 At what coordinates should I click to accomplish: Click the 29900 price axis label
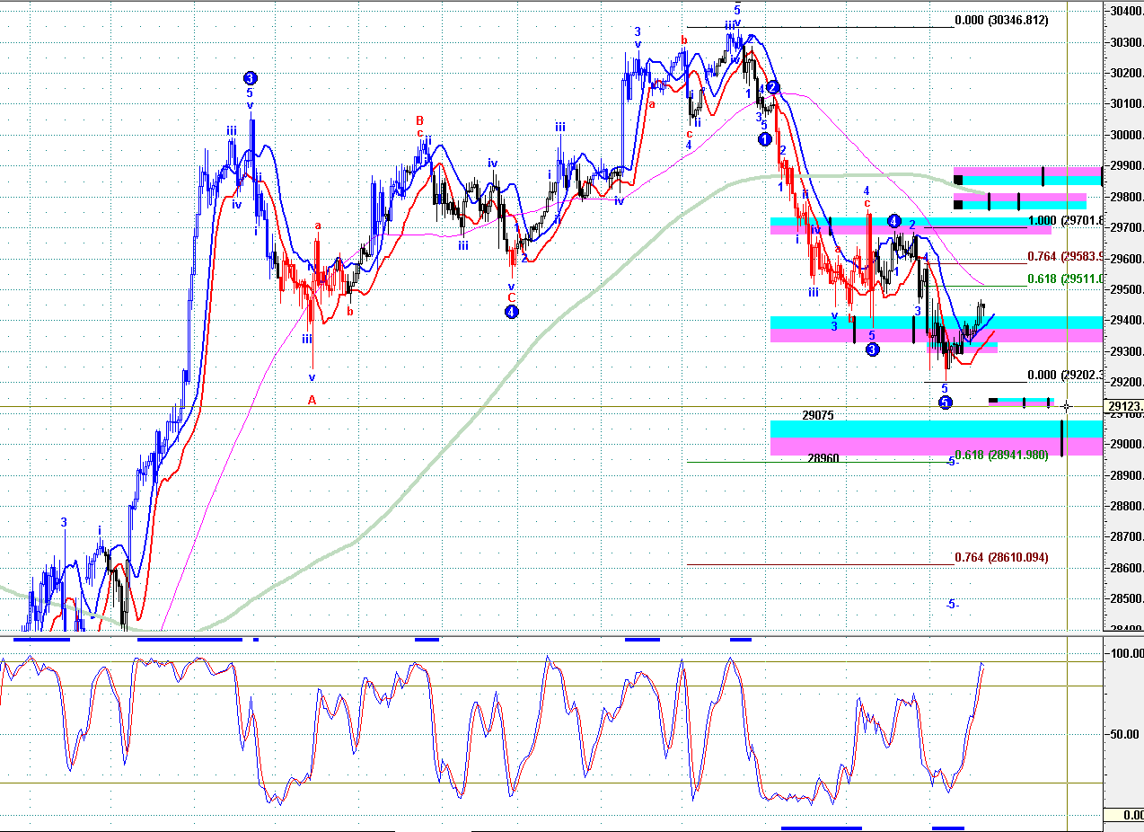coord(1127,166)
